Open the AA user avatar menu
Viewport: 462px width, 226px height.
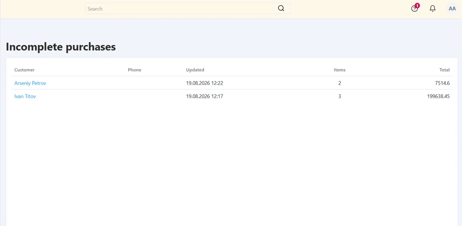[452, 9]
